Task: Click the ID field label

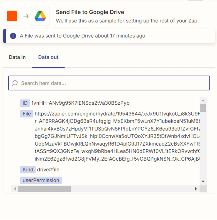Action: (x=25, y=103)
